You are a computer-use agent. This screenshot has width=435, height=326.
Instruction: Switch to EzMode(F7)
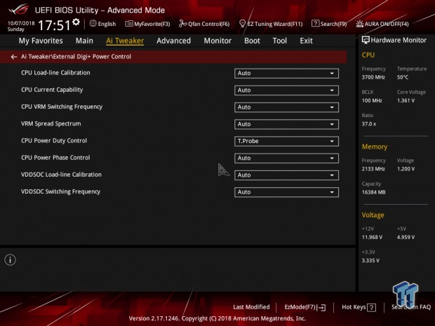coord(305,307)
